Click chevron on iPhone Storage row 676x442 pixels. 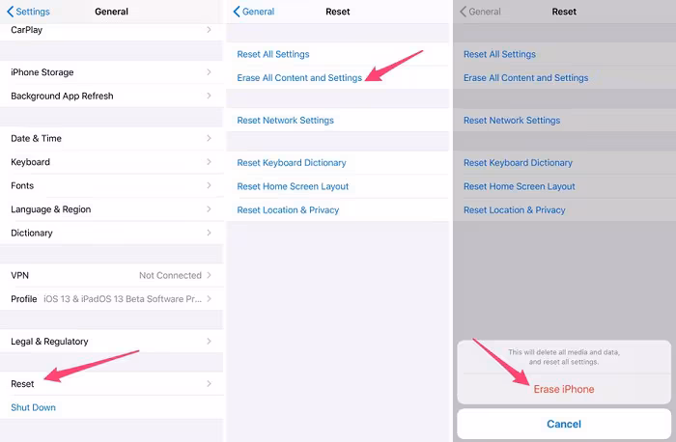click(x=209, y=72)
